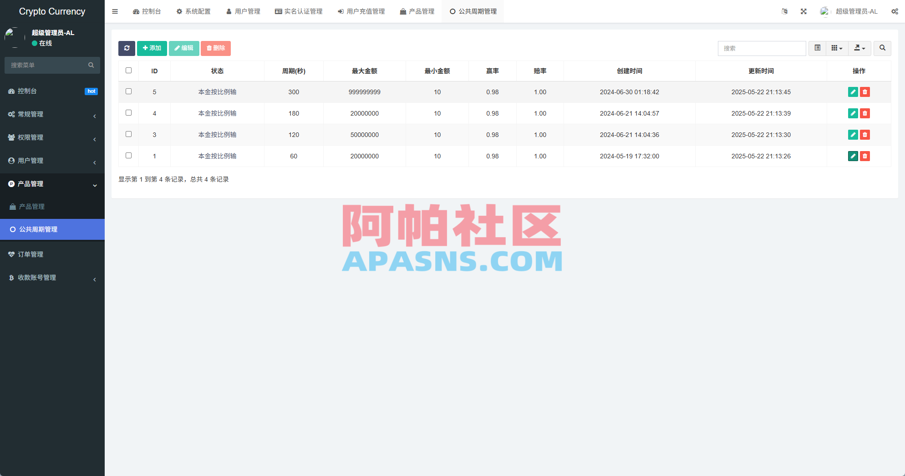The height and width of the screenshot is (476, 905).
Task: Expand 权限管理 sidebar menu
Action: click(x=52, y=137)
